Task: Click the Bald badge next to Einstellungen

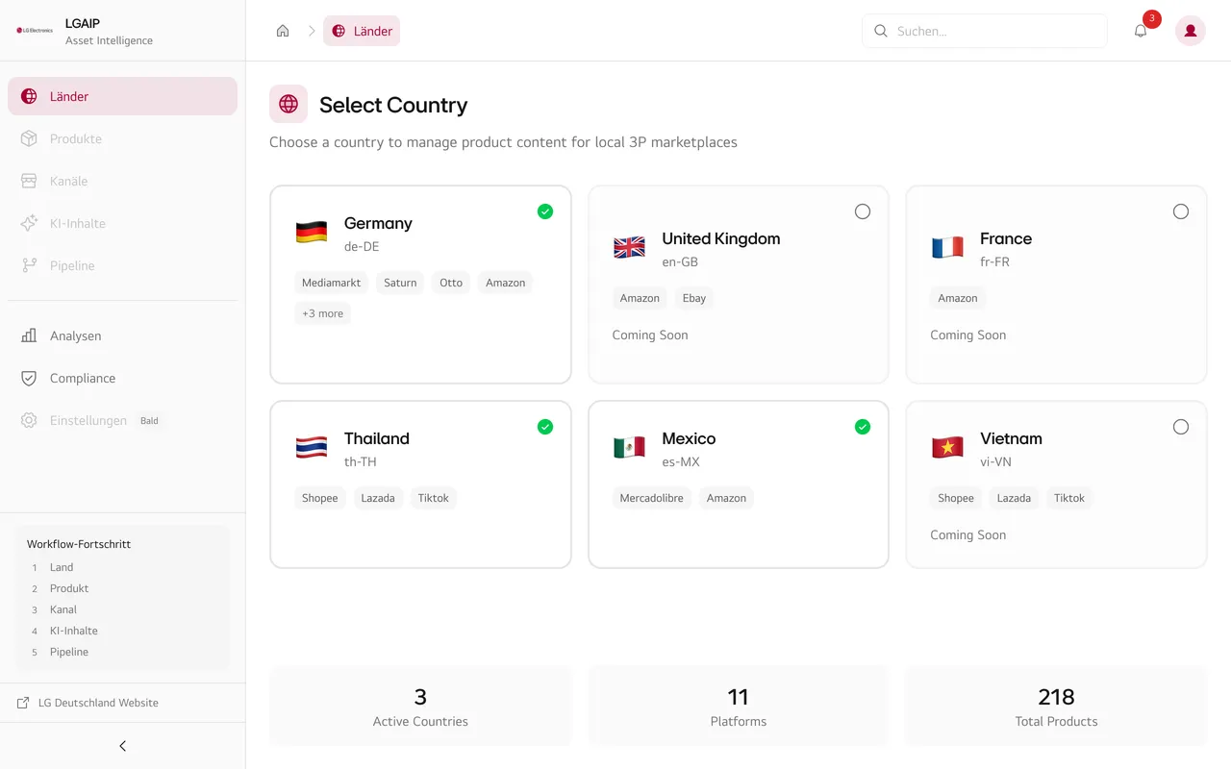Action: point(149,420)
